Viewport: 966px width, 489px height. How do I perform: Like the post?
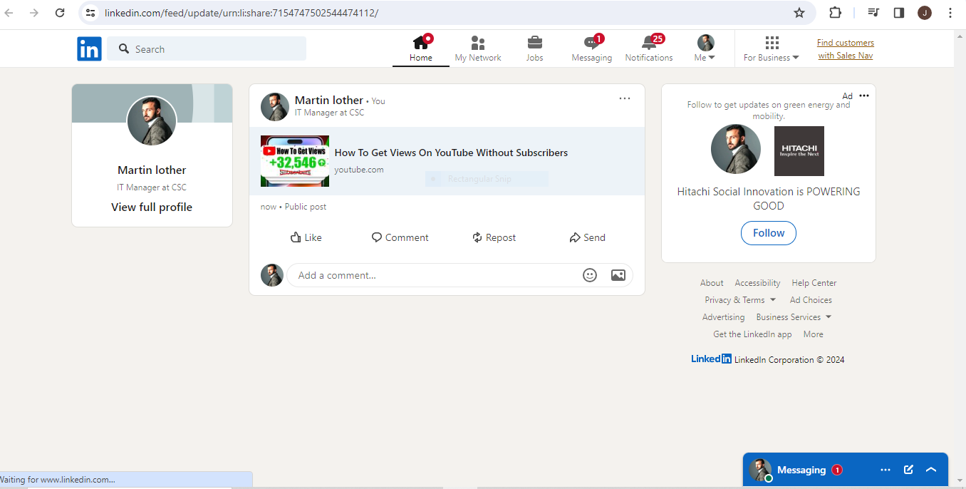[x=306, y=237]
